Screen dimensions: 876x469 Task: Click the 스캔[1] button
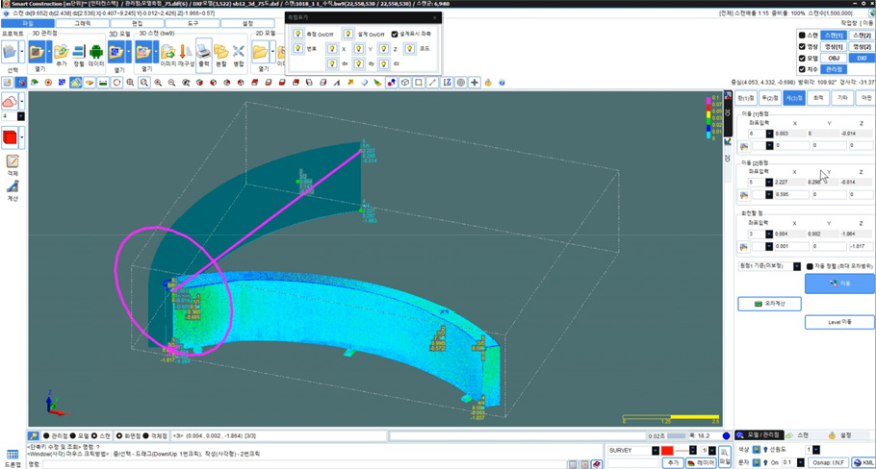pyautogui.click(x=834, y=36)
